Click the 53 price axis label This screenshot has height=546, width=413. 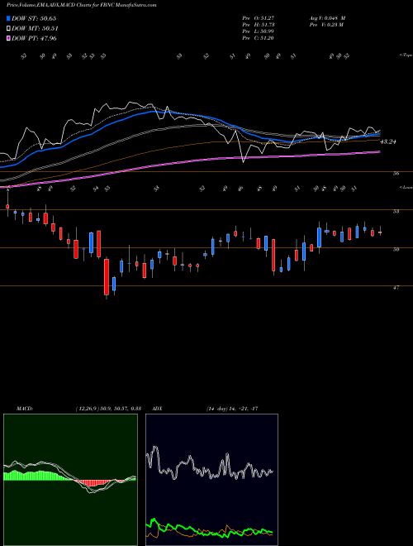point(396,211)
